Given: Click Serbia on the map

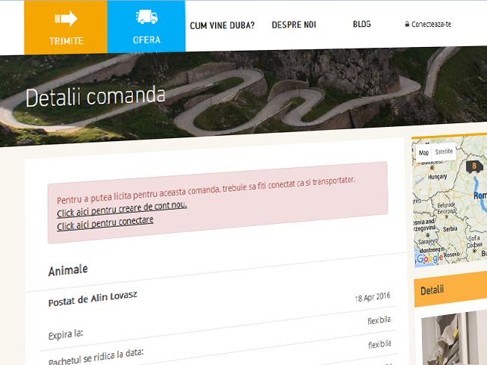Looking at the screenshot, I should click(449, 228).
